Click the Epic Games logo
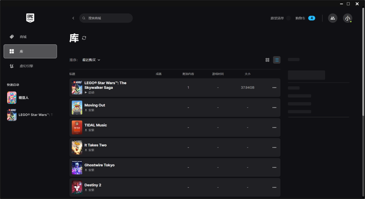This screenshot has width=365, height=199. [x=30, y=18]
